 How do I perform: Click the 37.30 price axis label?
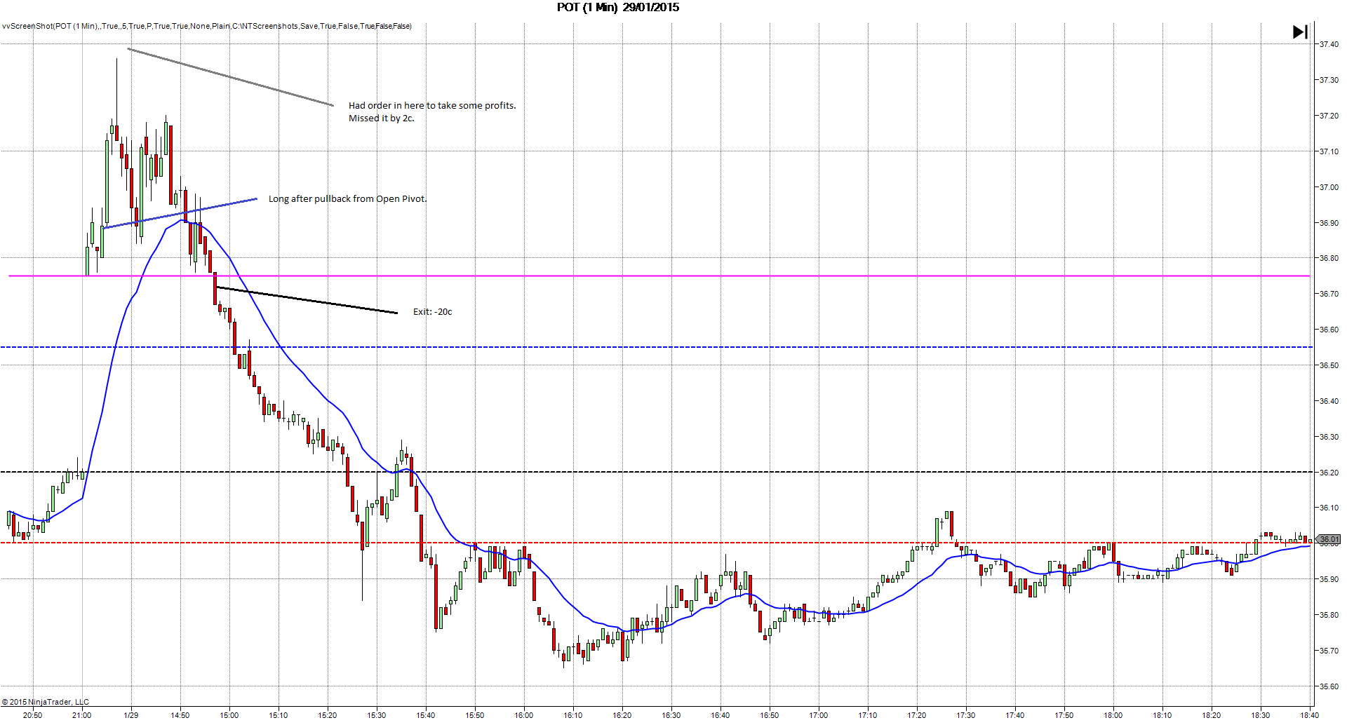click(1329, 81)
